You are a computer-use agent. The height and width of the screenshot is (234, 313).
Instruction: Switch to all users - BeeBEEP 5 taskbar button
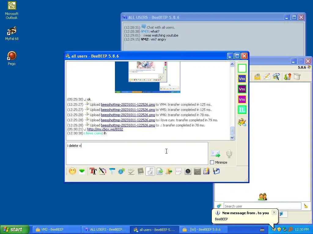154,229
